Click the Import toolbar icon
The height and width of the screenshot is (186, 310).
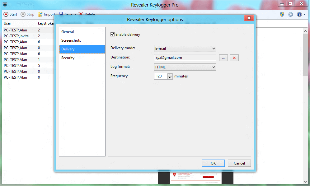[x=40, y=14]
